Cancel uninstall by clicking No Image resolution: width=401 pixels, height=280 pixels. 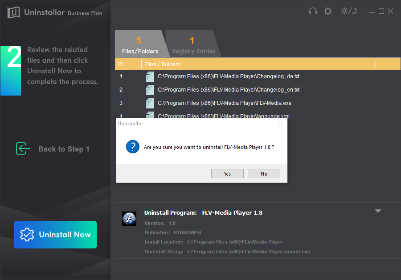[264, 174]
